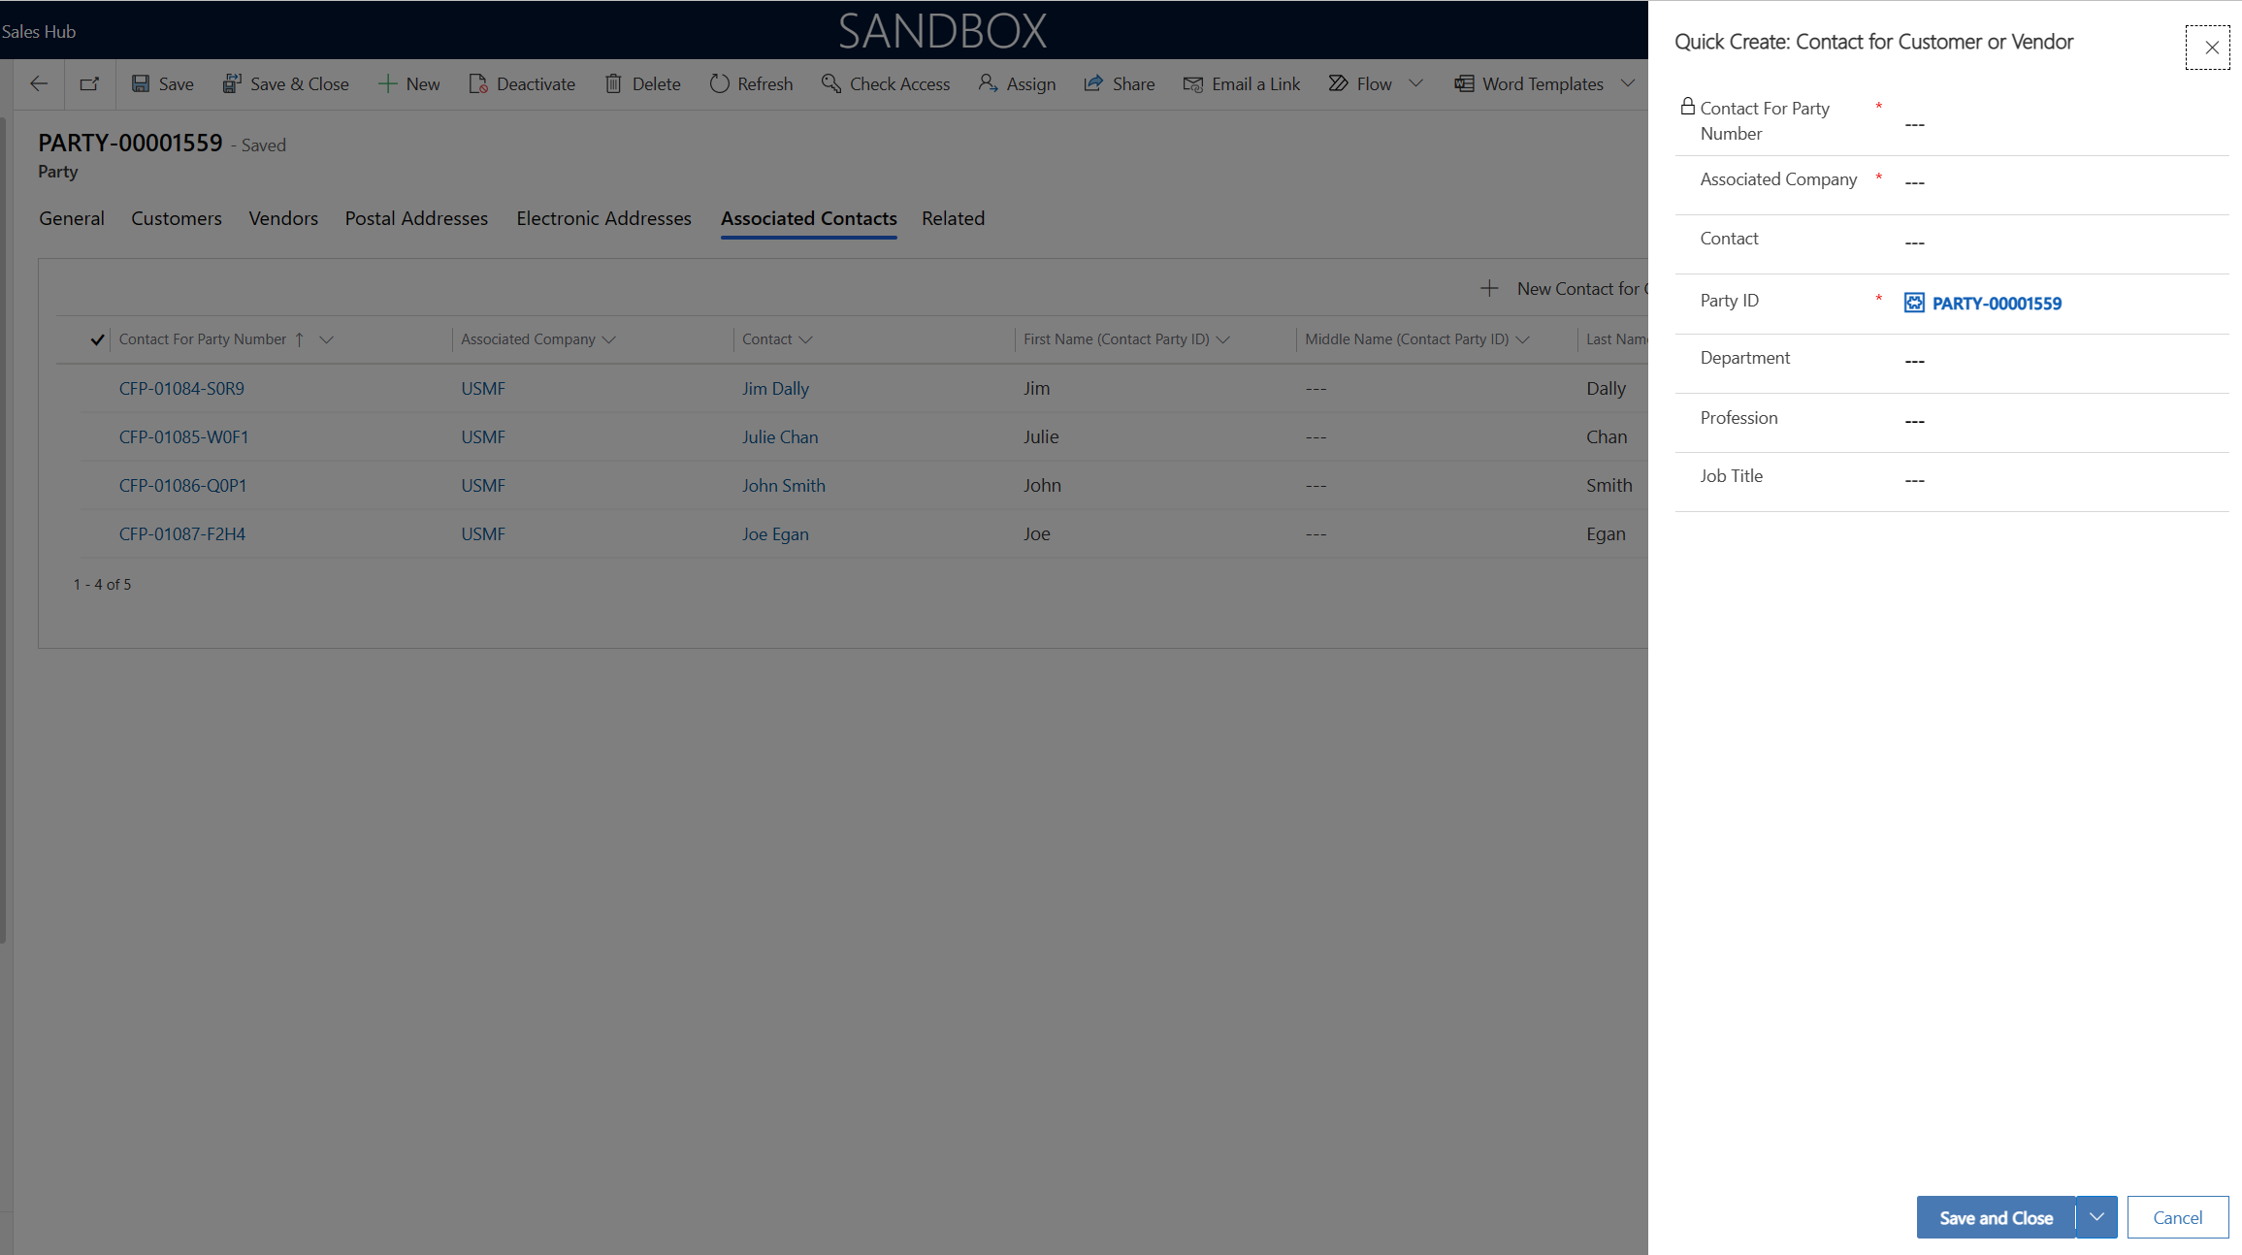Image resolution: width=2242 pixels, height=1255 pixels.
Task: Open CFP-01084-S0R9 contact record
Action: [181, 387]
